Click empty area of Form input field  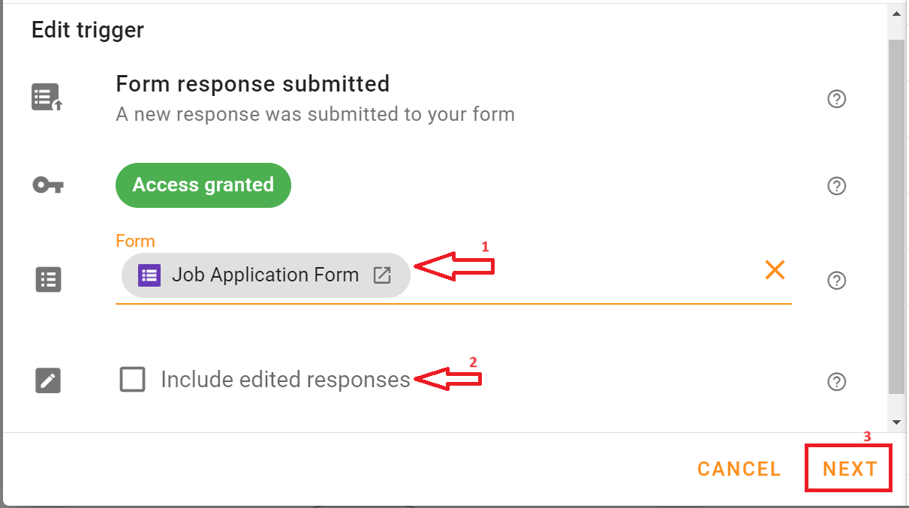[x=585, y=278]
